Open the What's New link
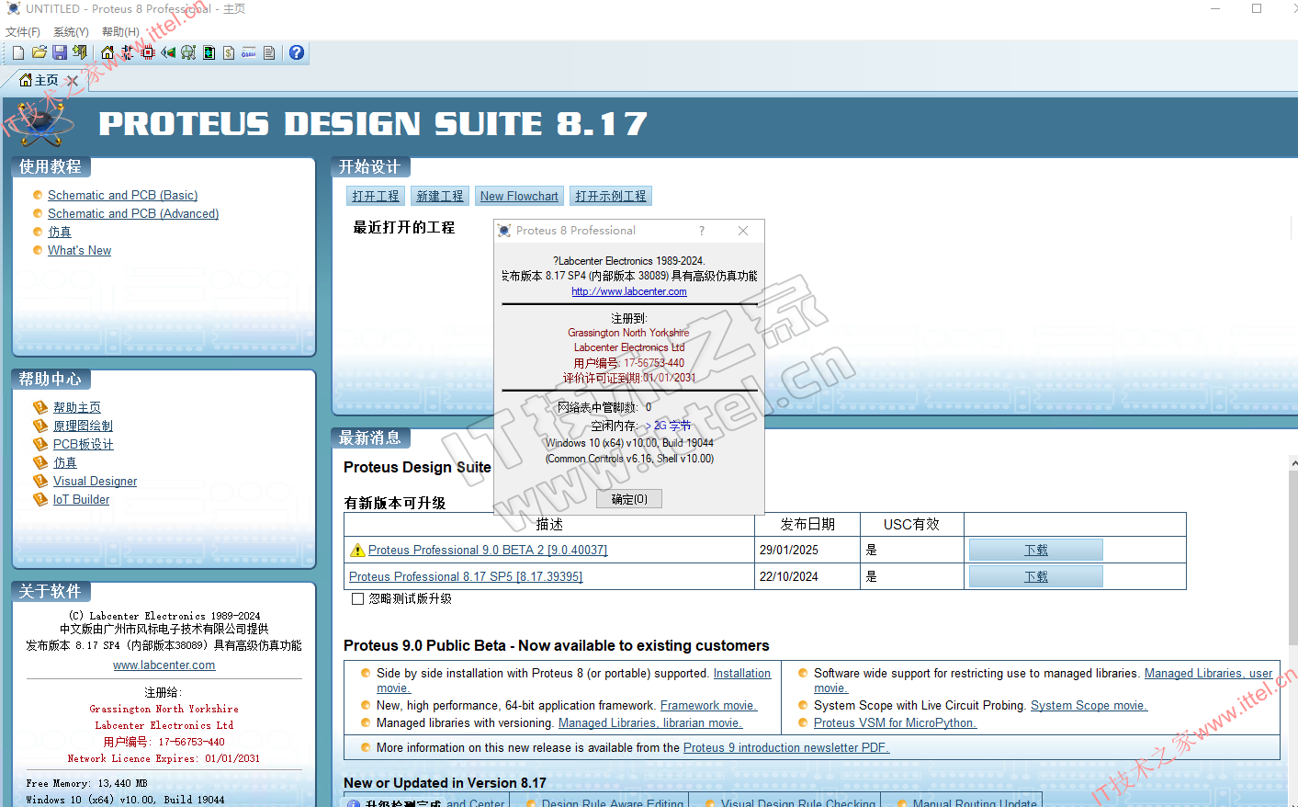1298x807 pixels. (x=79, y=250)
